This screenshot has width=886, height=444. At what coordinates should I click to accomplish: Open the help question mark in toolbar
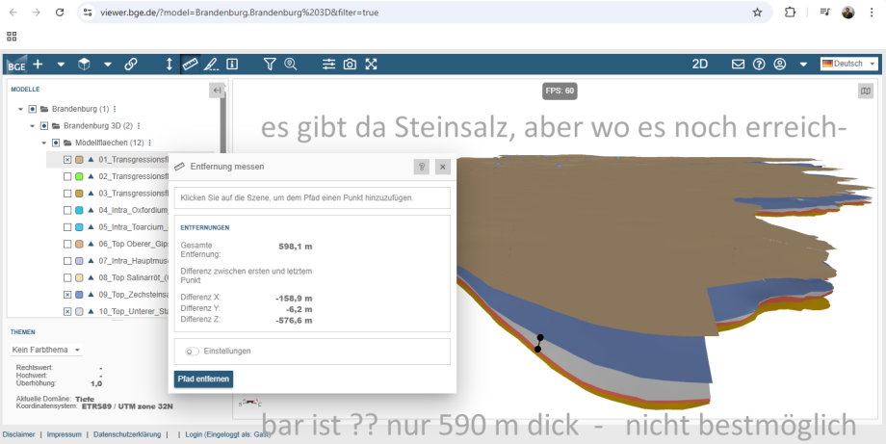(x=759, y=64)
